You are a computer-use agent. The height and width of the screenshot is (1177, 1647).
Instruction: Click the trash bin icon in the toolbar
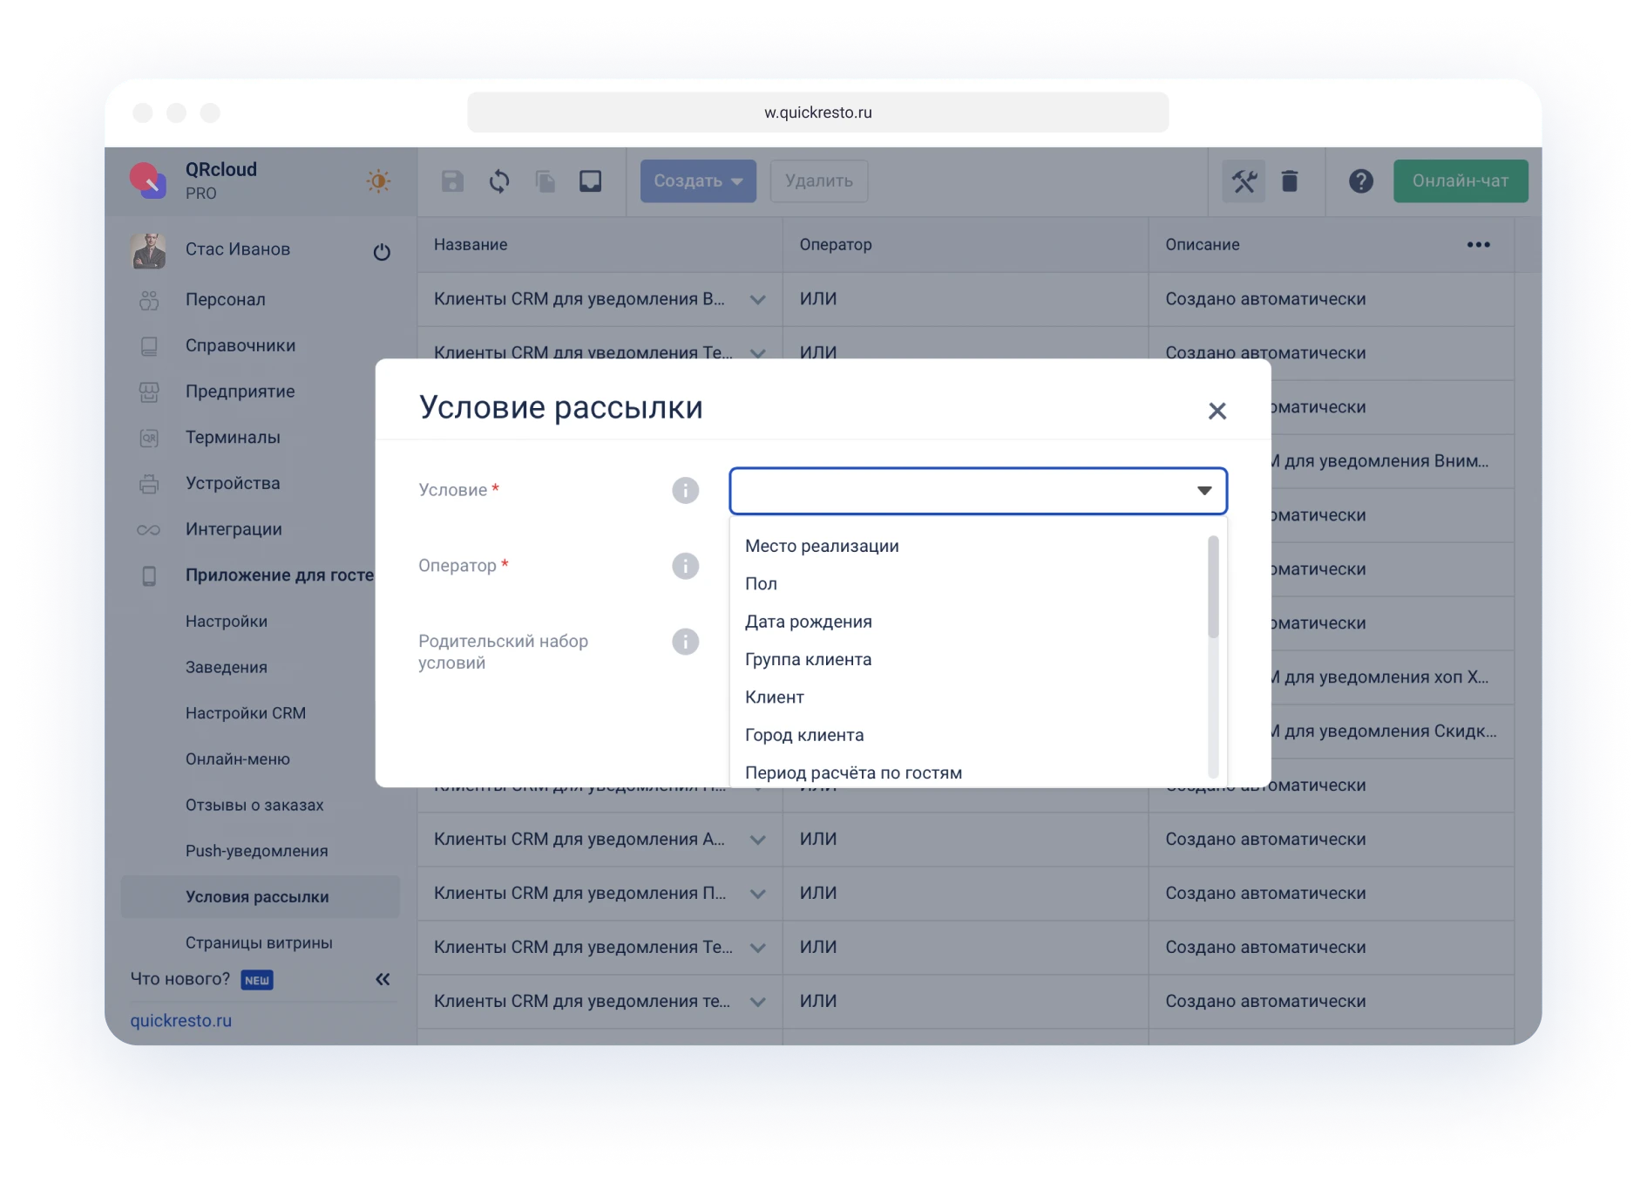click(1291, 181)
